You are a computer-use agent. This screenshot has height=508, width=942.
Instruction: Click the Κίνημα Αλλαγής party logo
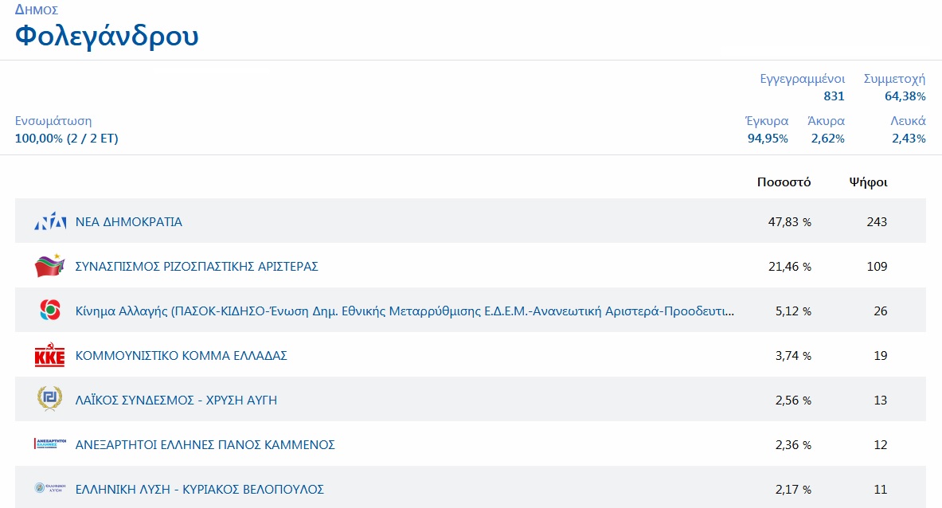coord(50,311)
